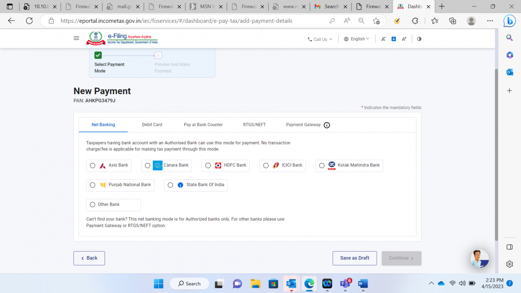Viewport: 521px width, 293px height.
Task: Select the Axis Bank radio button
Action: pos(93,166)
